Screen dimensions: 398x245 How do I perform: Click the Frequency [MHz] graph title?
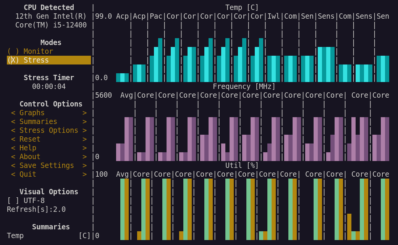pos(244,87)
